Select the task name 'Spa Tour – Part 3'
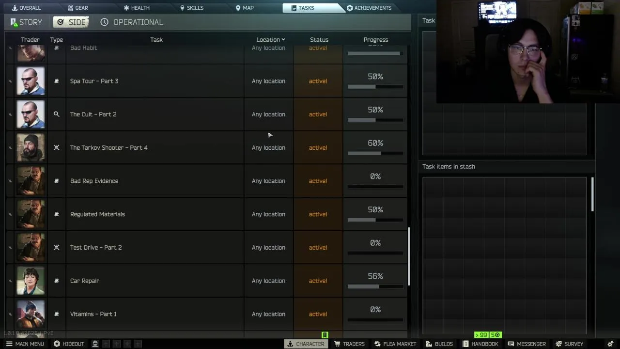The image size is (620, 349). 94,81
